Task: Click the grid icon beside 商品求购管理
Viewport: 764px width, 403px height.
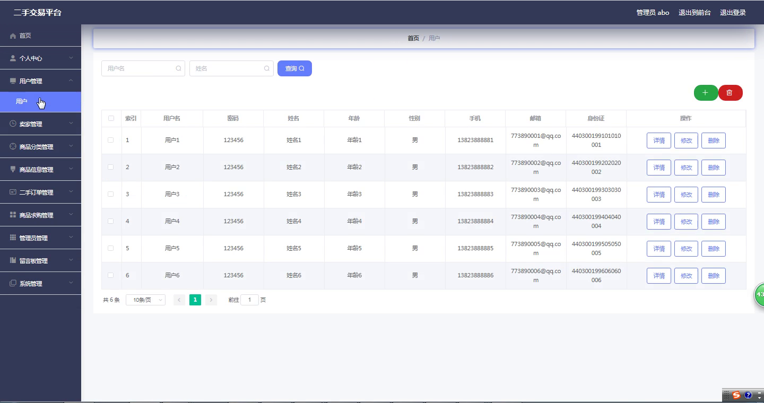Action: [13, 215]
